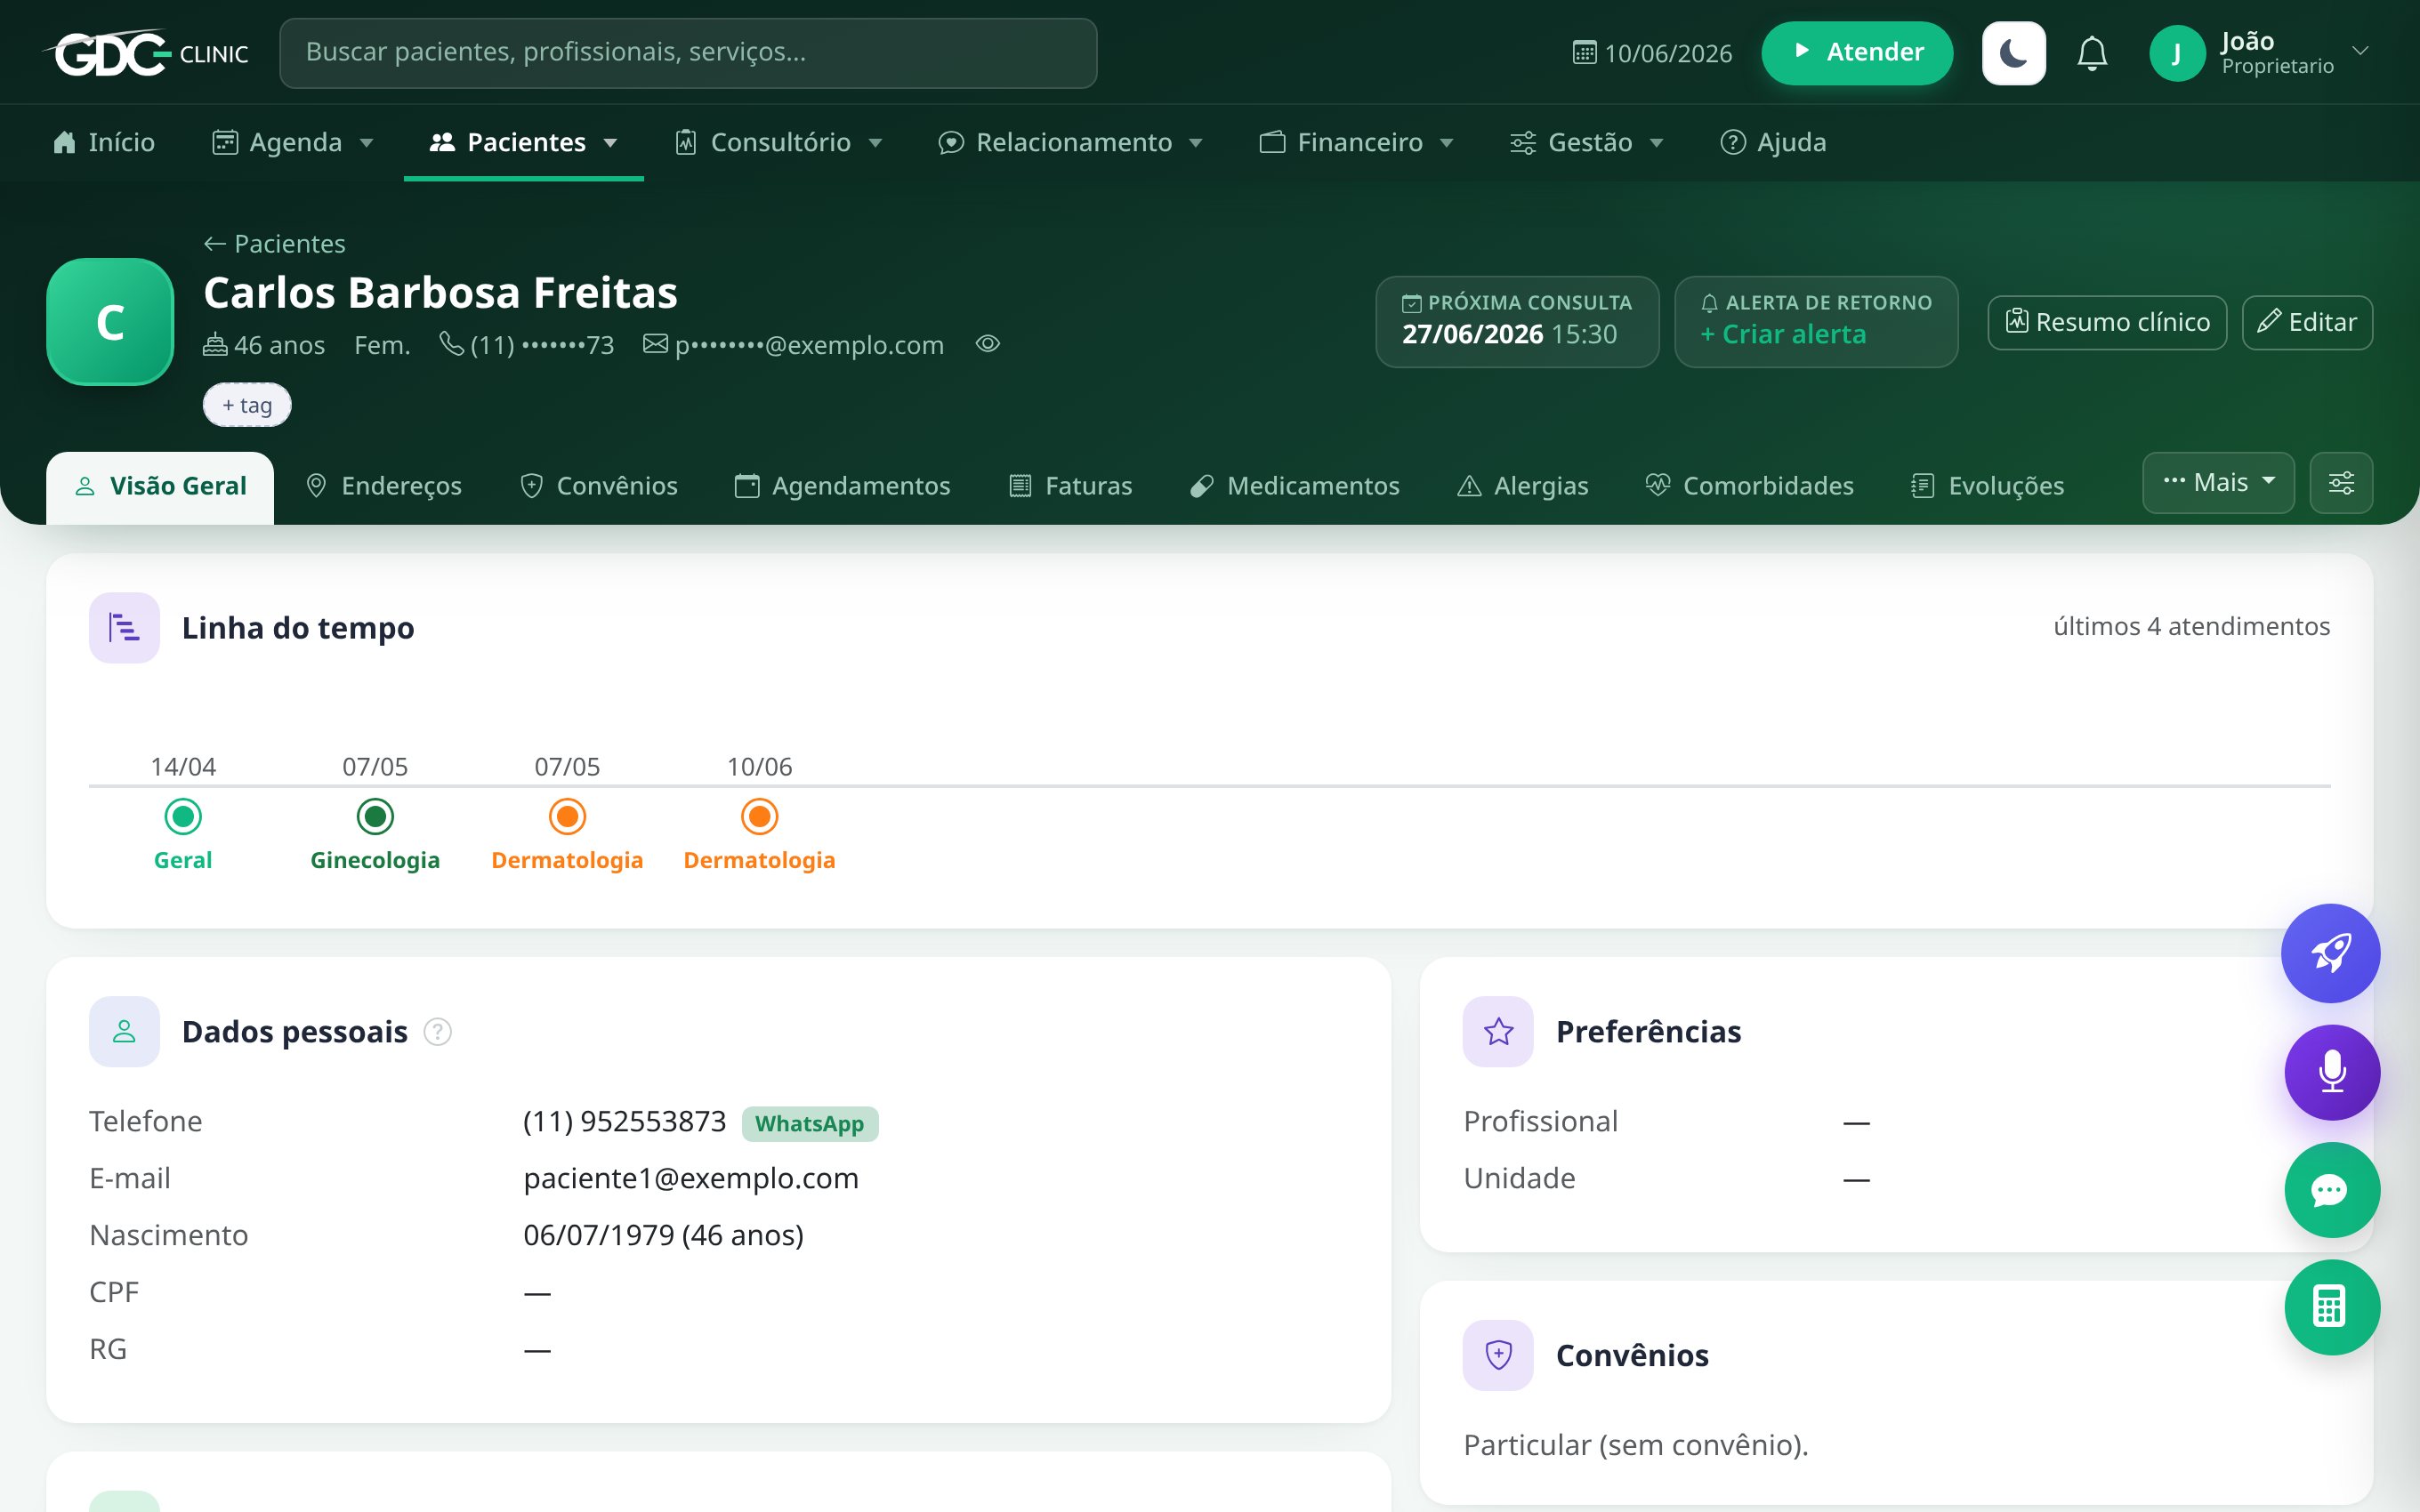The width and height of the screenshot is (2420, 1512).
Task: Open the Pacientes dropdown menu
Action: pyautogui.click(x=524, y=142)
